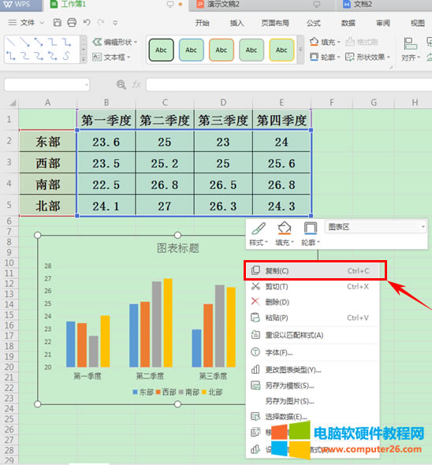
Task: Click the mini toolbar fill bucket icon
Action: click(x=284, y=229)
